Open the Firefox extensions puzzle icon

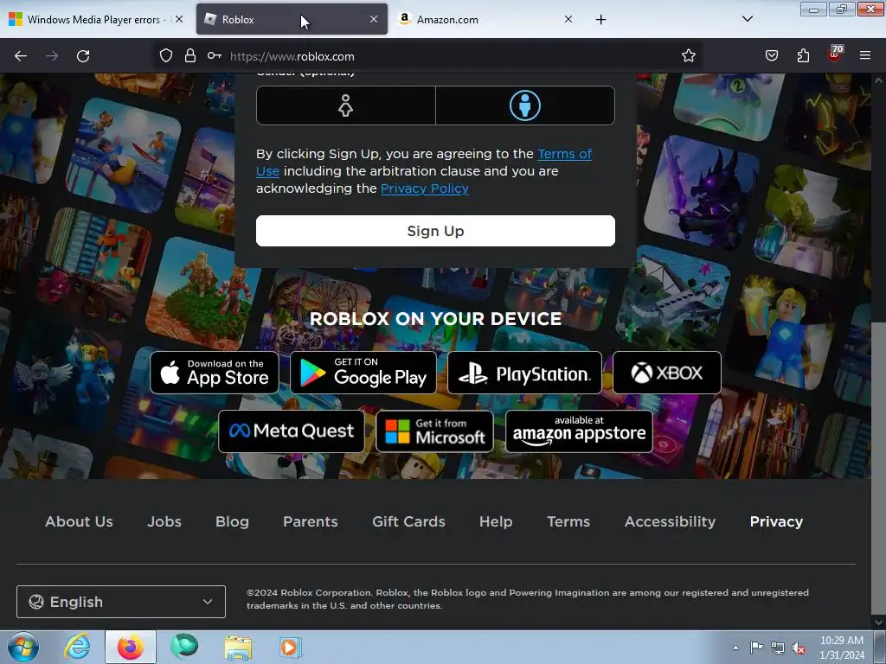pos(803,56)
